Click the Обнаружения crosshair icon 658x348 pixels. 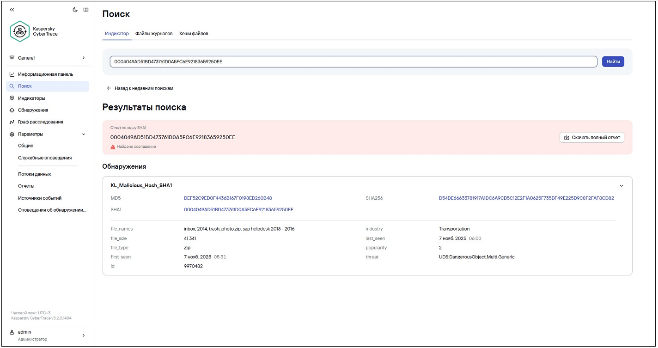[12, 110]
